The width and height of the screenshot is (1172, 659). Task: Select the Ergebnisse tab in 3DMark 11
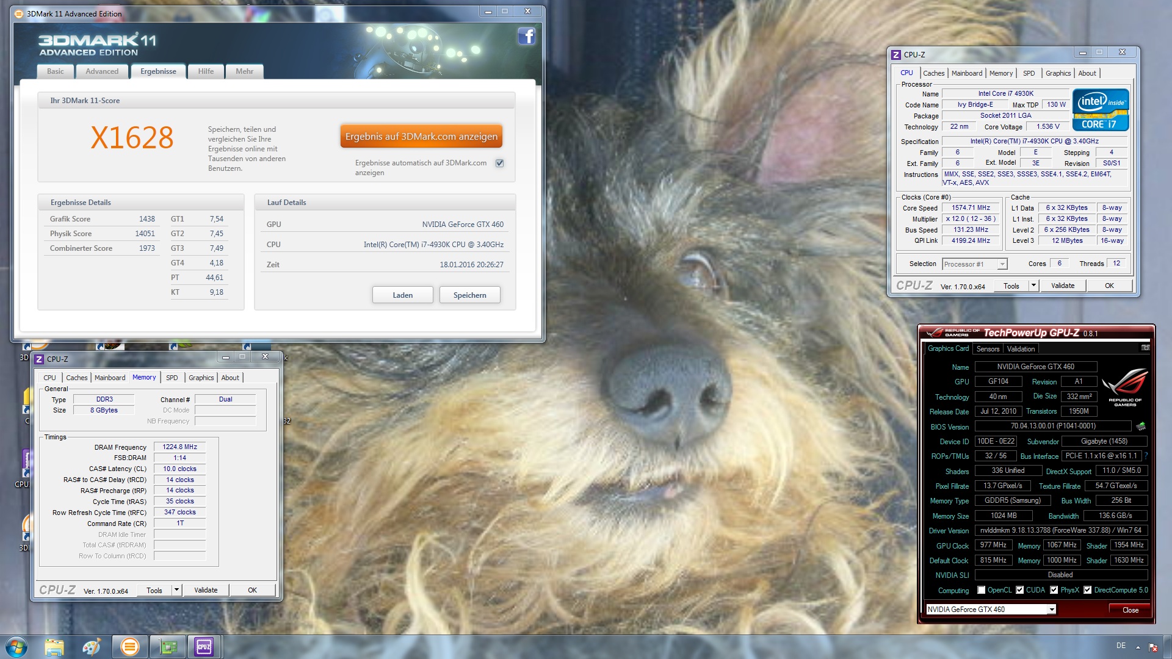point(158,71)
